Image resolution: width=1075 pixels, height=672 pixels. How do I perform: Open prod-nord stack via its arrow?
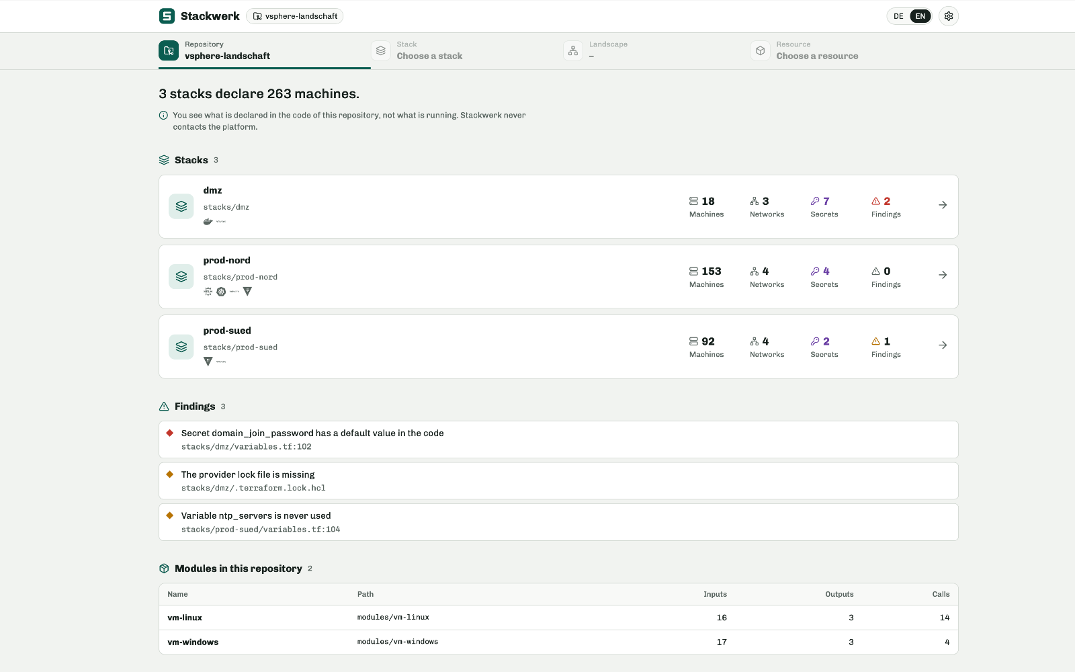pyautogui.click(x=943, y=275)
